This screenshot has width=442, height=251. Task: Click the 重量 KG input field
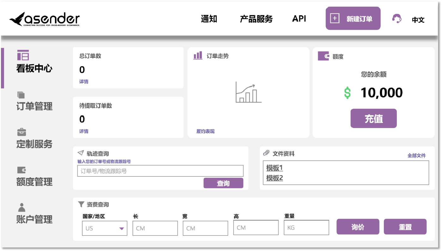point(306,228)
